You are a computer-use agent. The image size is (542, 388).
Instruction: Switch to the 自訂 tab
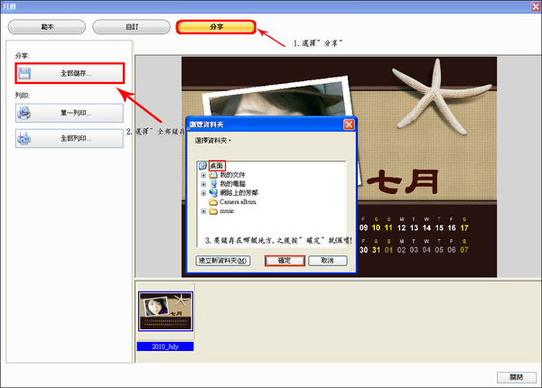click(131, 27)
